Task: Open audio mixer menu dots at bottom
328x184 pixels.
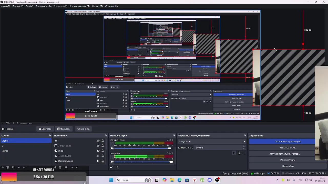Action: pyautogui.click(x=117, y=167)
